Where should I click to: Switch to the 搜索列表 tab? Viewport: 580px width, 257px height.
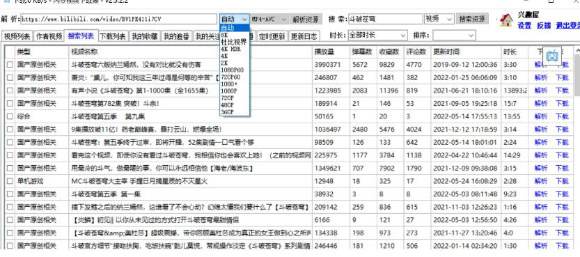click(x=81, y=36)
